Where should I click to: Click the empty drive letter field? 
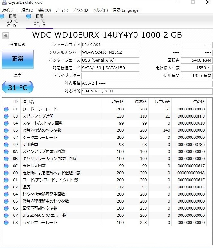110,76
